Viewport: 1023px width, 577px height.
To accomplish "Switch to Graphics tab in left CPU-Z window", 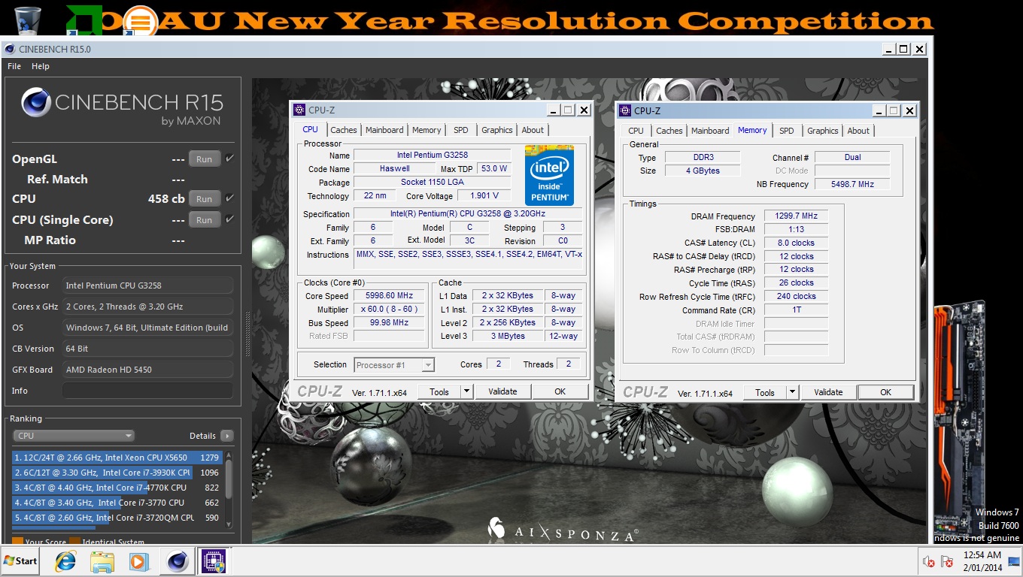I will coord(497,130).
